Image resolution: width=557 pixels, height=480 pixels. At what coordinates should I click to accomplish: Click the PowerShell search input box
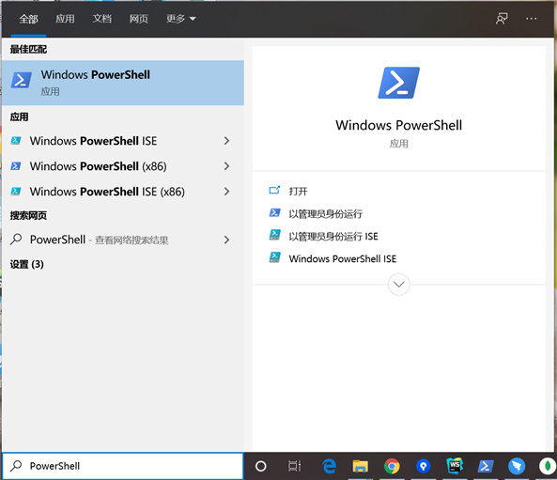(122, 466)
